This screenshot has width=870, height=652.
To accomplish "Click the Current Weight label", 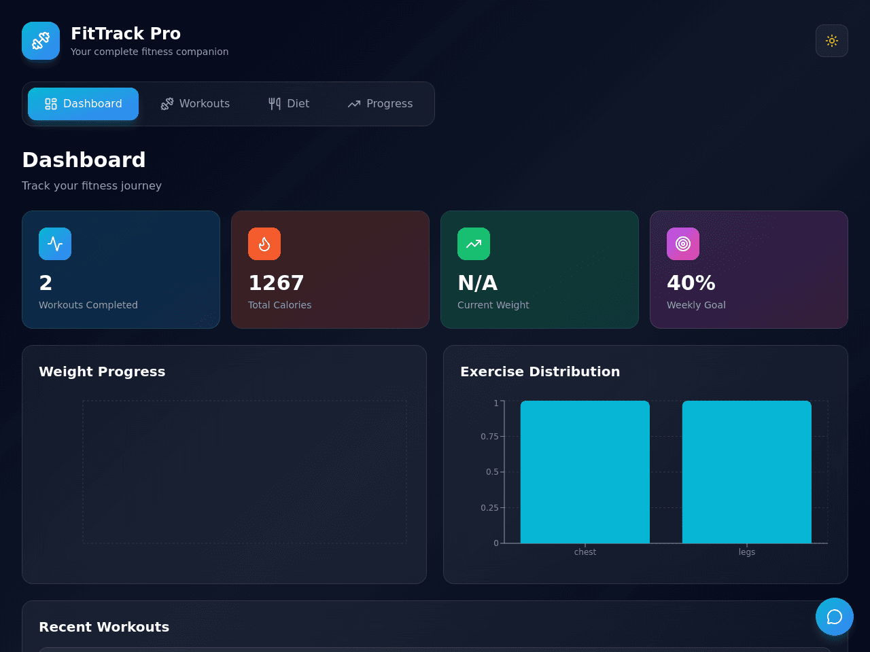I will coord(493,305).
